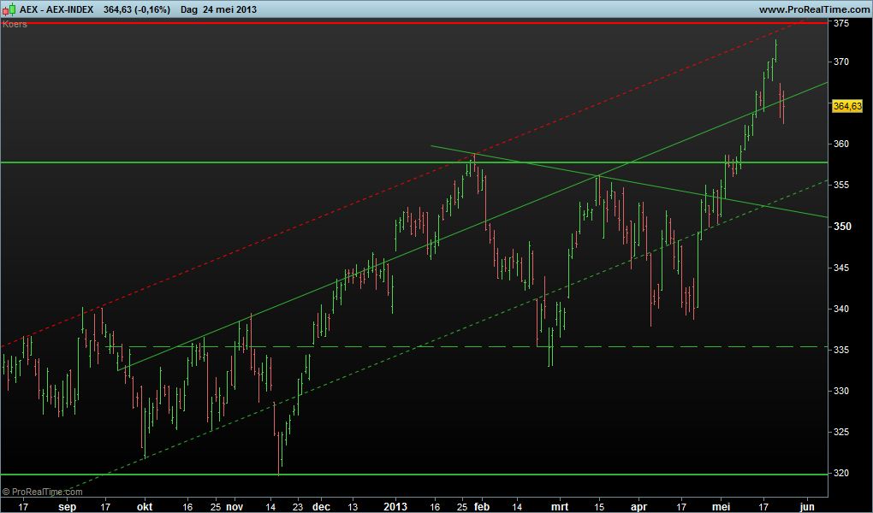The width and height of the screenshot is (873, 513).
Task: Click the Dag timeframe label
Action: [189, 9]
